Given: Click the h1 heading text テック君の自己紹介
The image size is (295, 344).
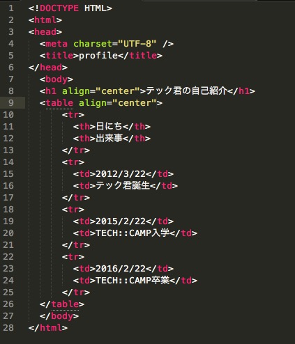Looking at the screenshot, I should 186,91.
